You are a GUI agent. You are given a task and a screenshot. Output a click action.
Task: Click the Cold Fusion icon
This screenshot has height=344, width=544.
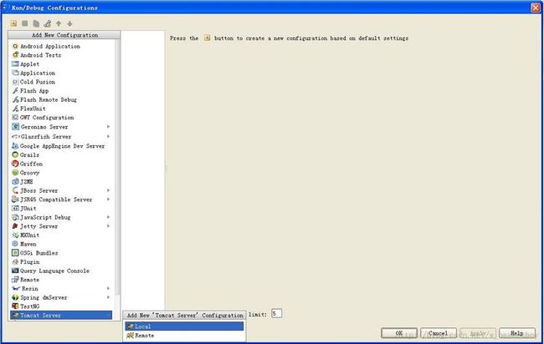pos(15,82)
